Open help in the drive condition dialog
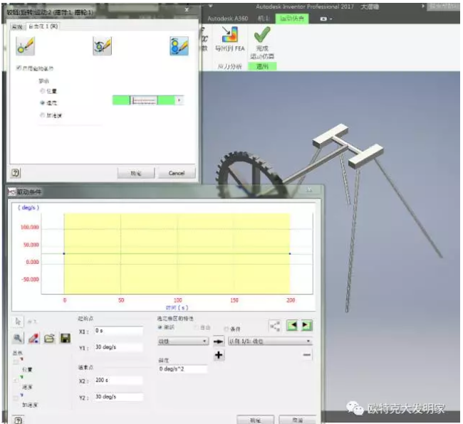Image resolution: width=463 pixels, height=424 pixels. pos(18,420)
